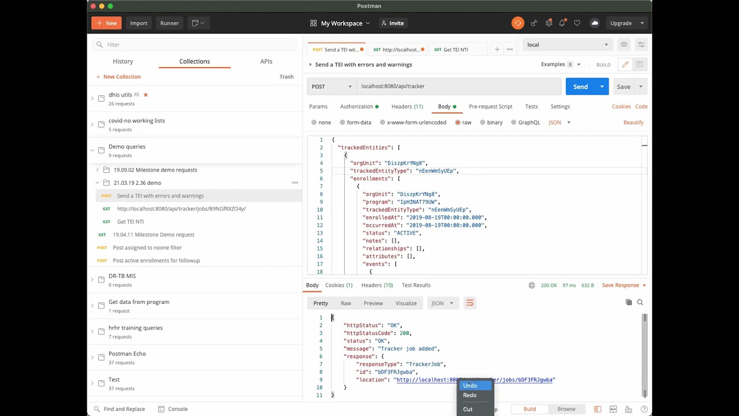The height and width of the screenshot is (416, 739).
Task: Switch to the APIs tab
Action: tap(266, 61)
